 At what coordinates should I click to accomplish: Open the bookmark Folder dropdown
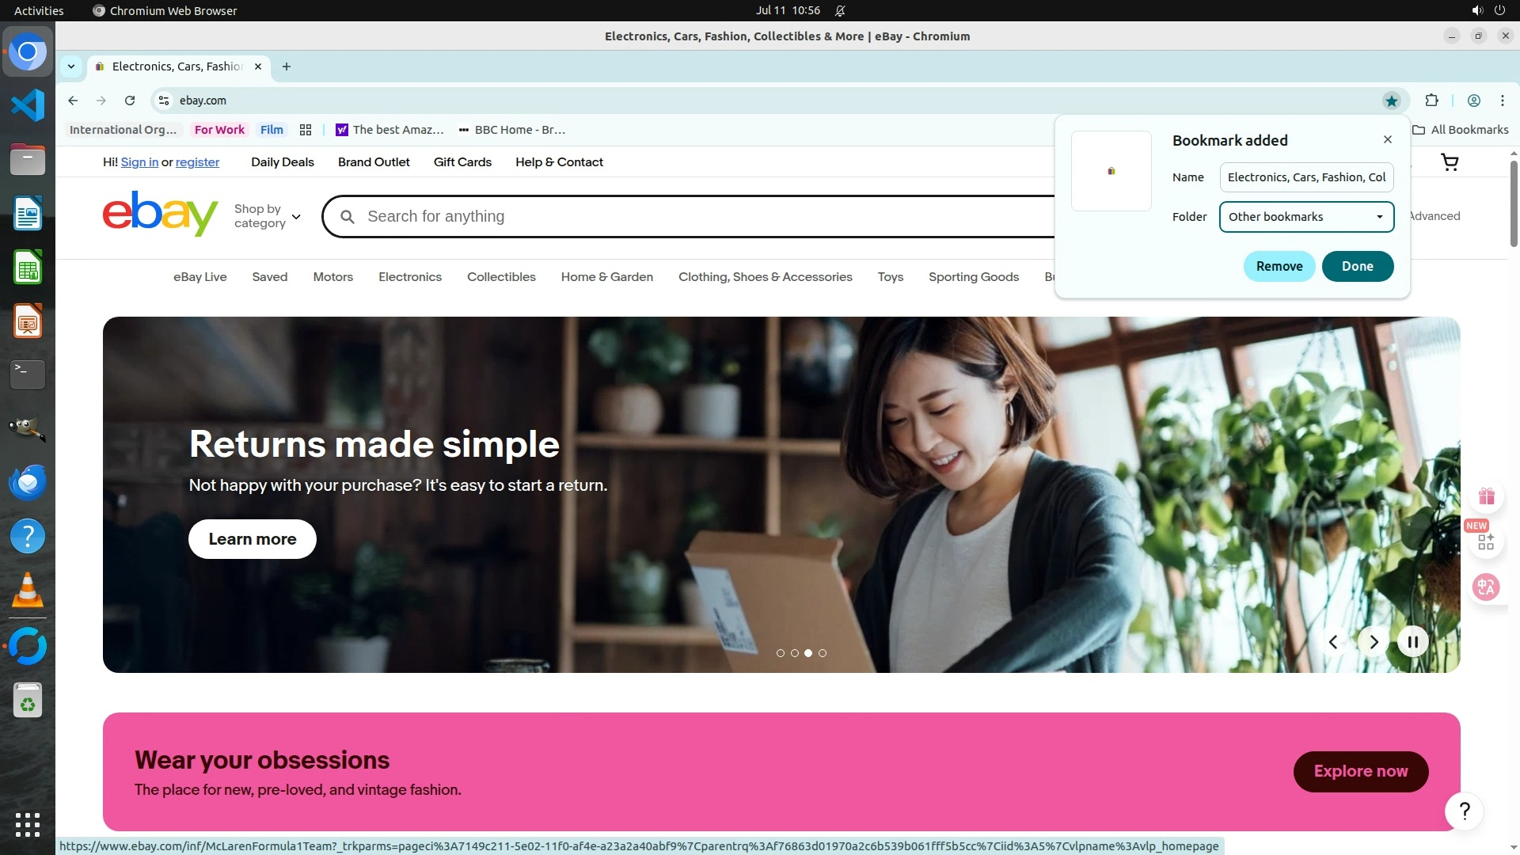(1306, 217)
